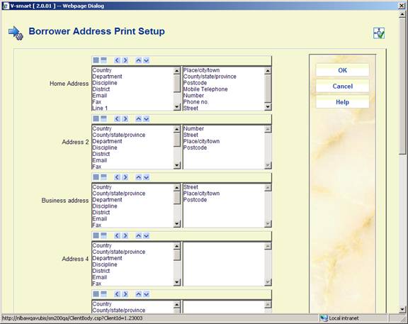The width and height of the screenshot is (408, 324).
Task: Click move-right arrow in Home Address toolbar
Action: coord(125,60)
